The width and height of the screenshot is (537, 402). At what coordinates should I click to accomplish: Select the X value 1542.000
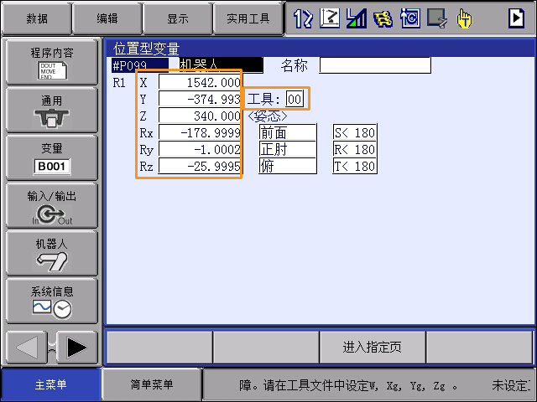[200, 82]
